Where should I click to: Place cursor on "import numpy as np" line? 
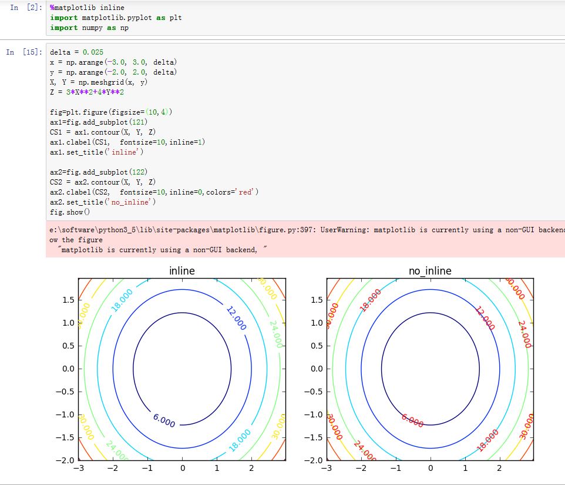(89, 28)
